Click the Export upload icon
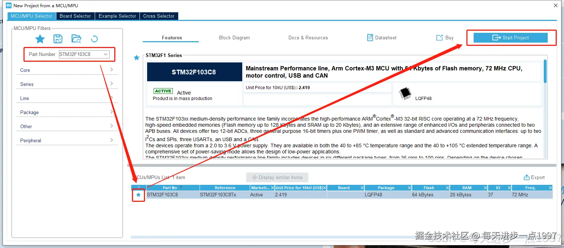This screenshot has height=248, width=564. (526, 177)
